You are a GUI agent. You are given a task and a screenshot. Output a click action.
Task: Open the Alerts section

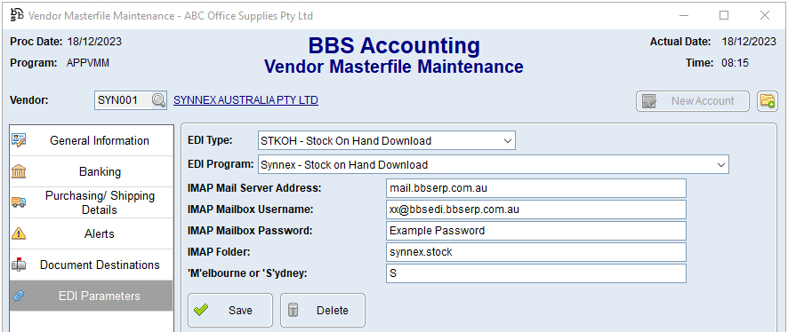tap(92, 233)
